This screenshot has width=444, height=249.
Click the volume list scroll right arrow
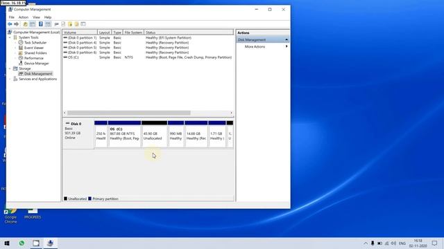[231, 113]
